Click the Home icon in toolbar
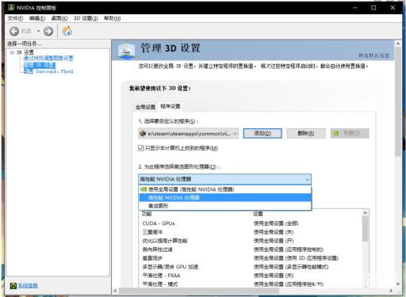 click(67, 31)
